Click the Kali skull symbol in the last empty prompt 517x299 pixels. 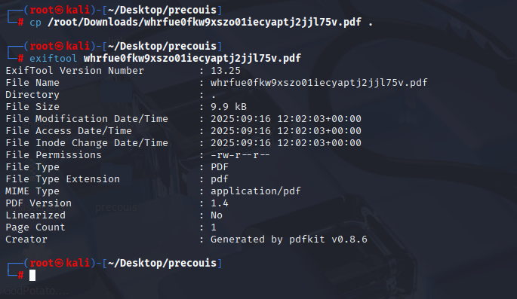(x=60, y=264)
